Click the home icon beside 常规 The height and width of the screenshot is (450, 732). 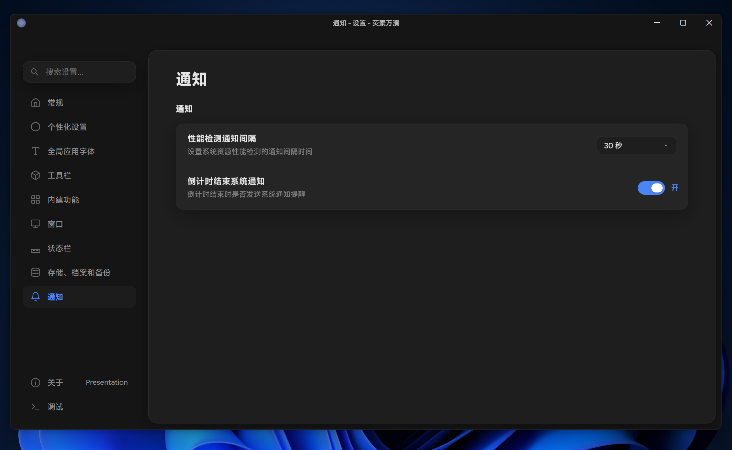[x=35, y=103]
